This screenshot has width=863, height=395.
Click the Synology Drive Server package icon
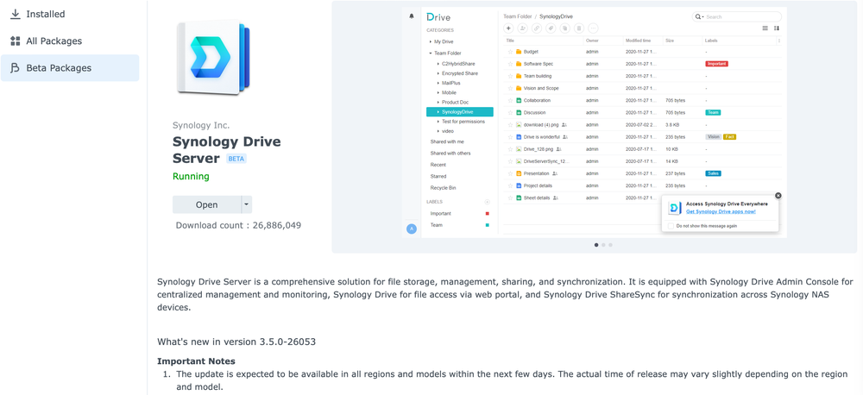(213, 57)
